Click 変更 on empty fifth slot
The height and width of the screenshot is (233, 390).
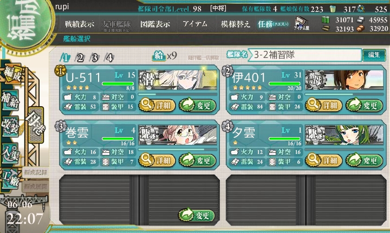[x=197, y=215]
